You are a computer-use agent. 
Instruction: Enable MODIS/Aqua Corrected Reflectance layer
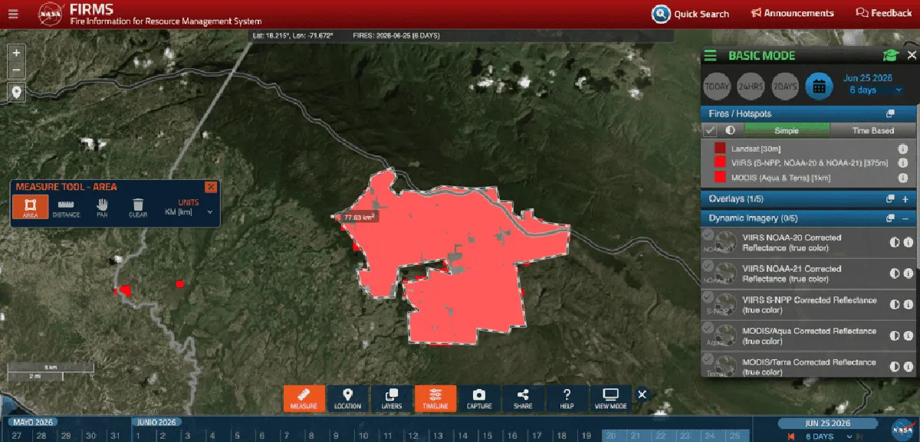point(708,329)
